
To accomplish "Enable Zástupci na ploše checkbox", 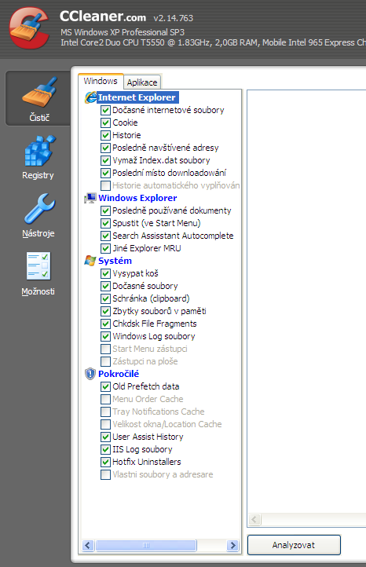I will tap(105, 361).
